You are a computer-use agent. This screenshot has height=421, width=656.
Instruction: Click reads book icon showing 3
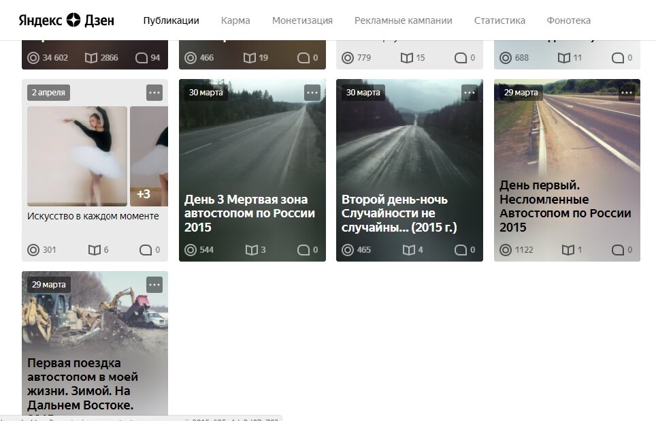point(251,250)
